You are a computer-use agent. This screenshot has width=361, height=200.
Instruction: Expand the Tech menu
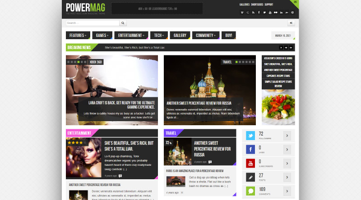[x=159, y=36]
